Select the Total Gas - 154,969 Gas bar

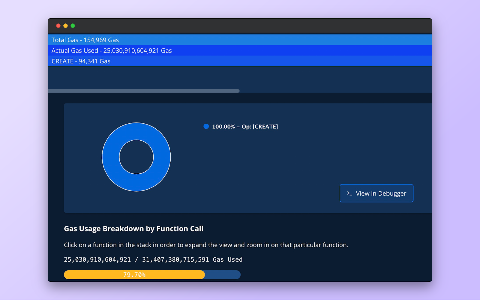coord(240,40)
